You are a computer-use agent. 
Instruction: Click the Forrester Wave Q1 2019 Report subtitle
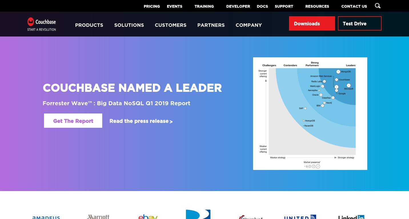tap(116, 103)
